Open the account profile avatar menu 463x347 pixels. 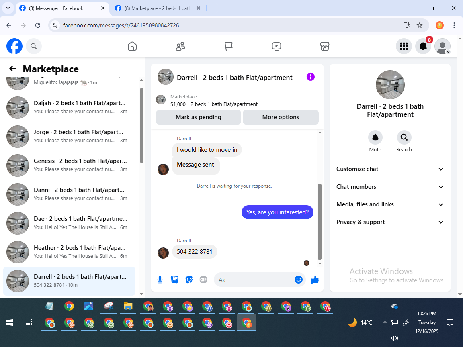443,46
